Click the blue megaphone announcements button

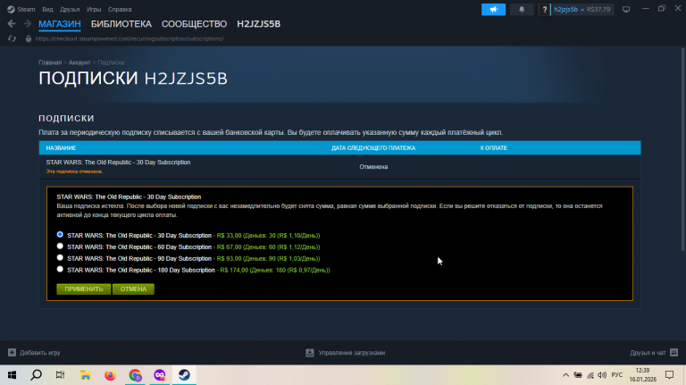tap(493, 9)
